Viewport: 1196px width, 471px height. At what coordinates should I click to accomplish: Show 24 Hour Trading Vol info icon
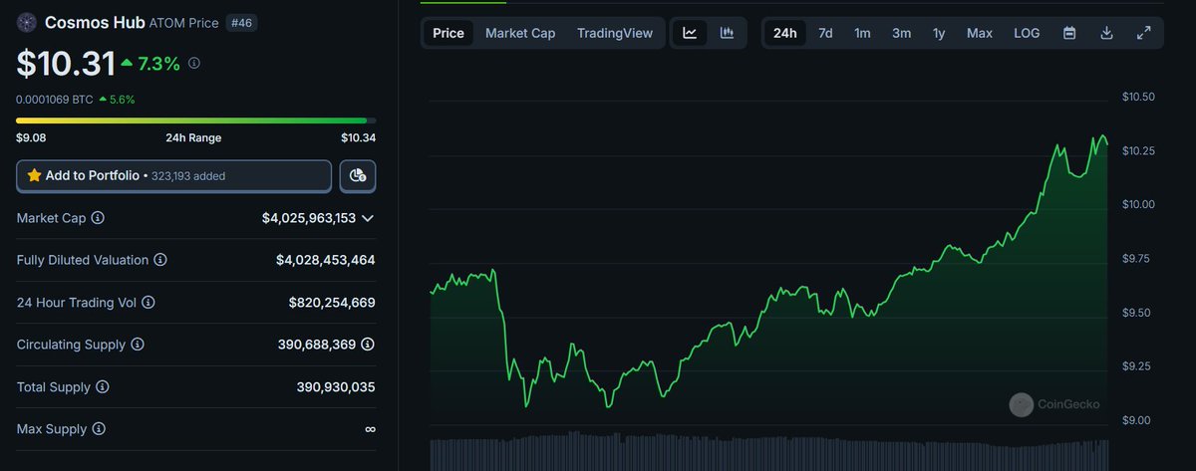click(x=149, y=302)
